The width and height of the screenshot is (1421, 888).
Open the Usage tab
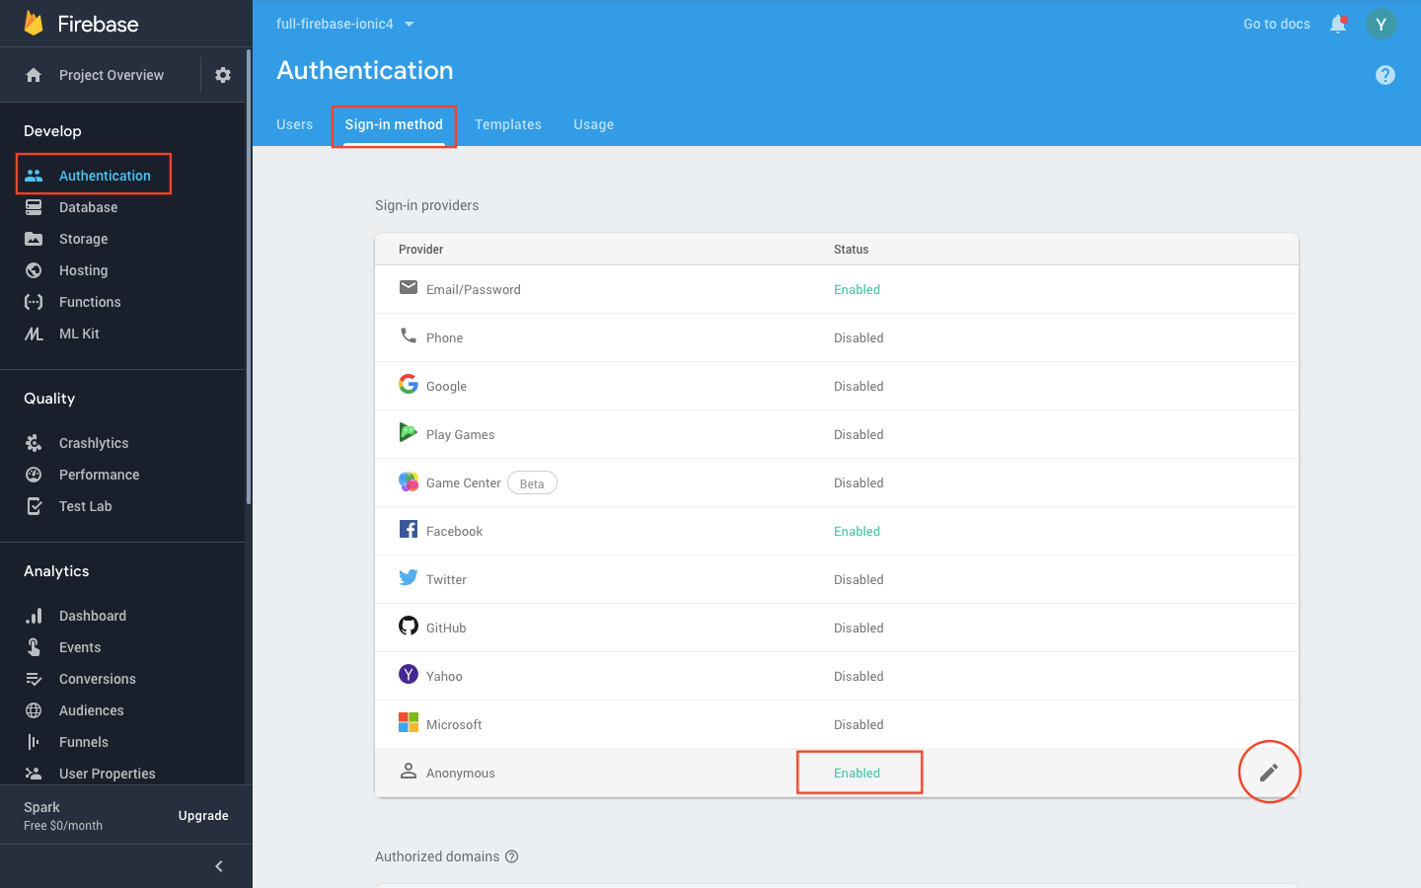(x=593, y=124)
